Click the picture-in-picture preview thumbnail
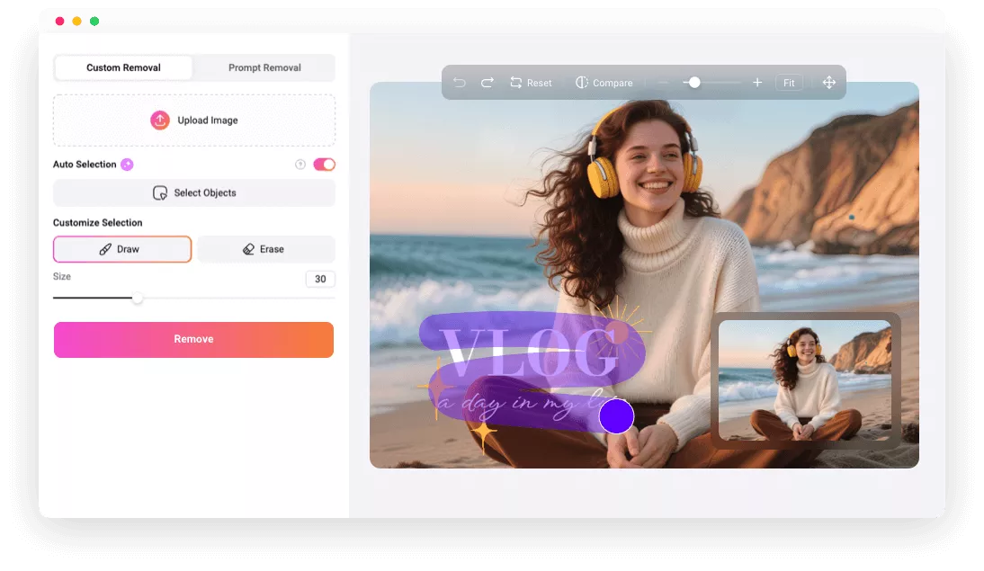The height and width of the screenshot is (571, 984). [x=807, y=381]
